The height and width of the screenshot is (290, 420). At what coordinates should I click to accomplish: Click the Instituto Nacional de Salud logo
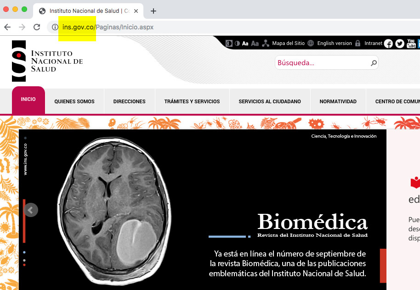pos(47,61)
